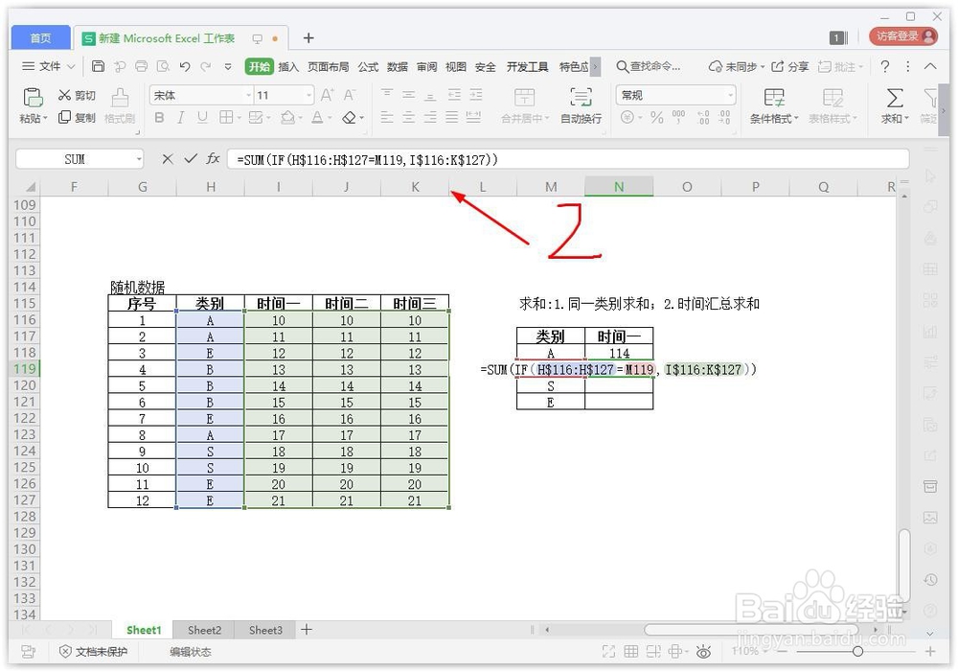958x672 pixels.
Task: Click the Copy (复制) button
Action: 77,117
